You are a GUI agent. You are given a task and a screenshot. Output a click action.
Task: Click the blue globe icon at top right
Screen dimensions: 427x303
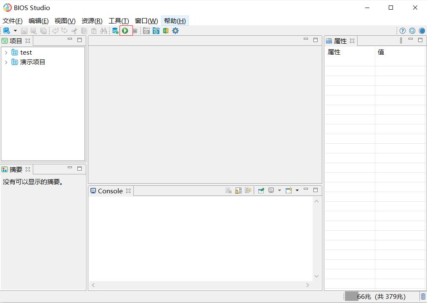pos(422,31)
